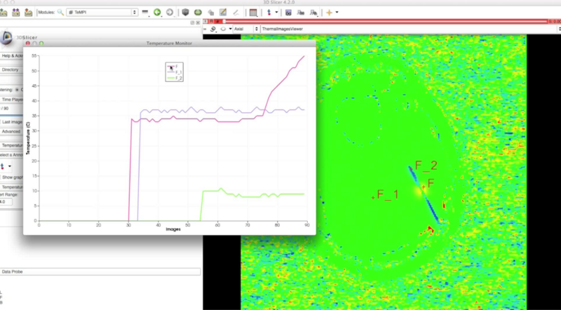Click the F_1 fiducial marker in image
Screen dimensions: 561x310
(x=372, y=198)
